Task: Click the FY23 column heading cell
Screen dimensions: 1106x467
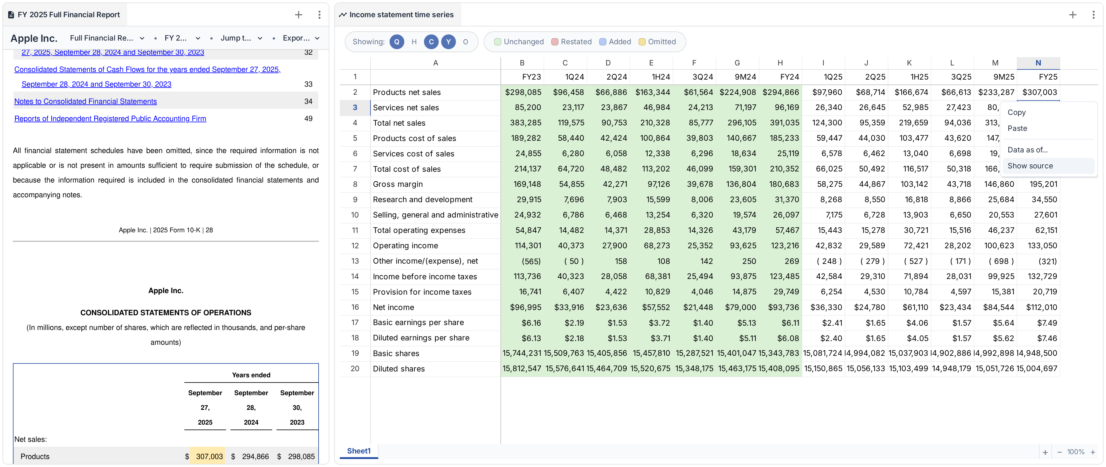Action: click(522, 77)
